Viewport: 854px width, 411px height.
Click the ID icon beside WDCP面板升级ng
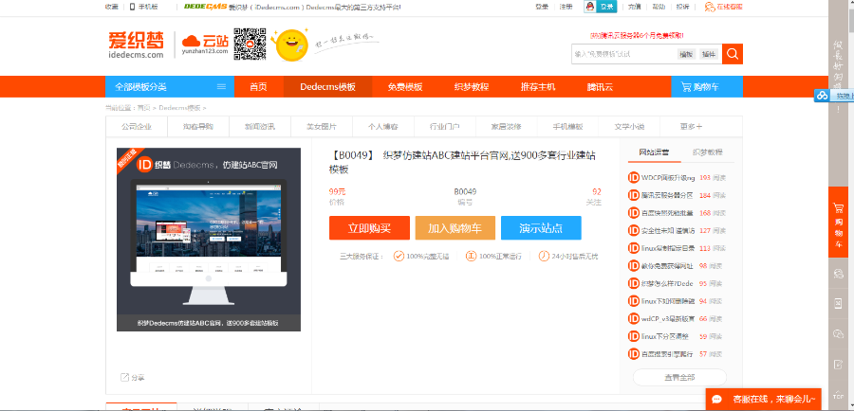(634, 177)
